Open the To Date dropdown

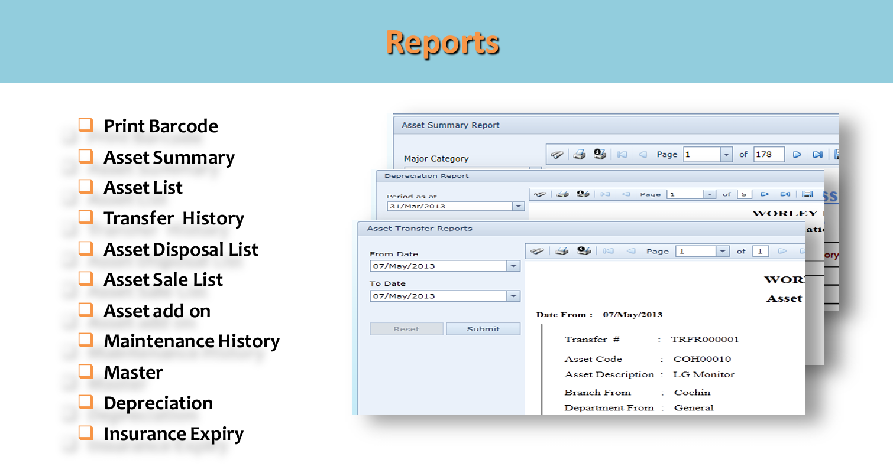(x=514, y=296)
